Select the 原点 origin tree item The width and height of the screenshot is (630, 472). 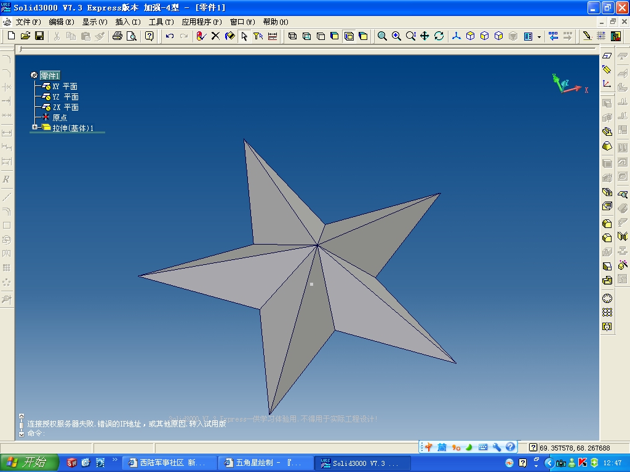[60, 117]
